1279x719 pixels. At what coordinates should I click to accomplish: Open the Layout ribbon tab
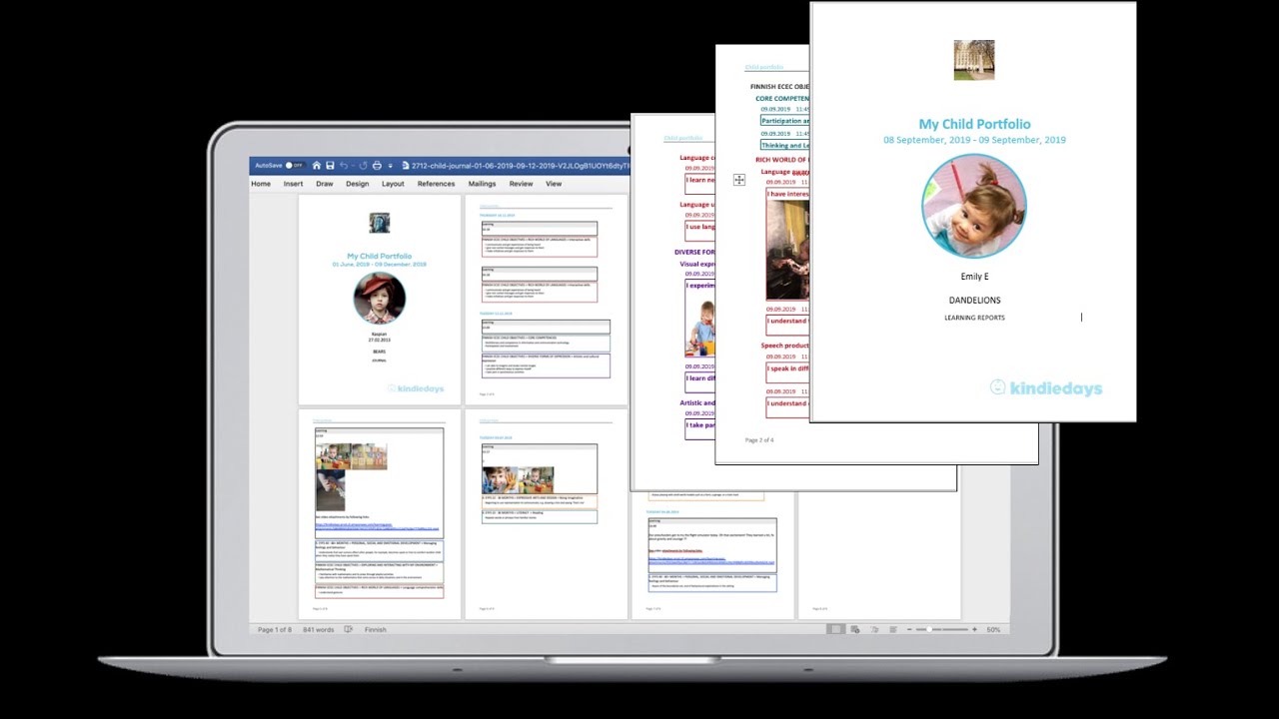(x=393, y=184)
